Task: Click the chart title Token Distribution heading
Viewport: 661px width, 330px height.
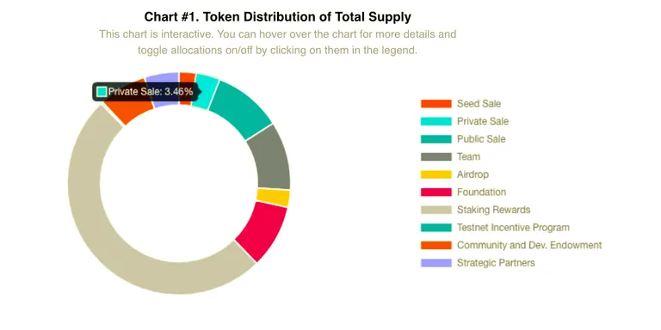Action: pos(277,17)
